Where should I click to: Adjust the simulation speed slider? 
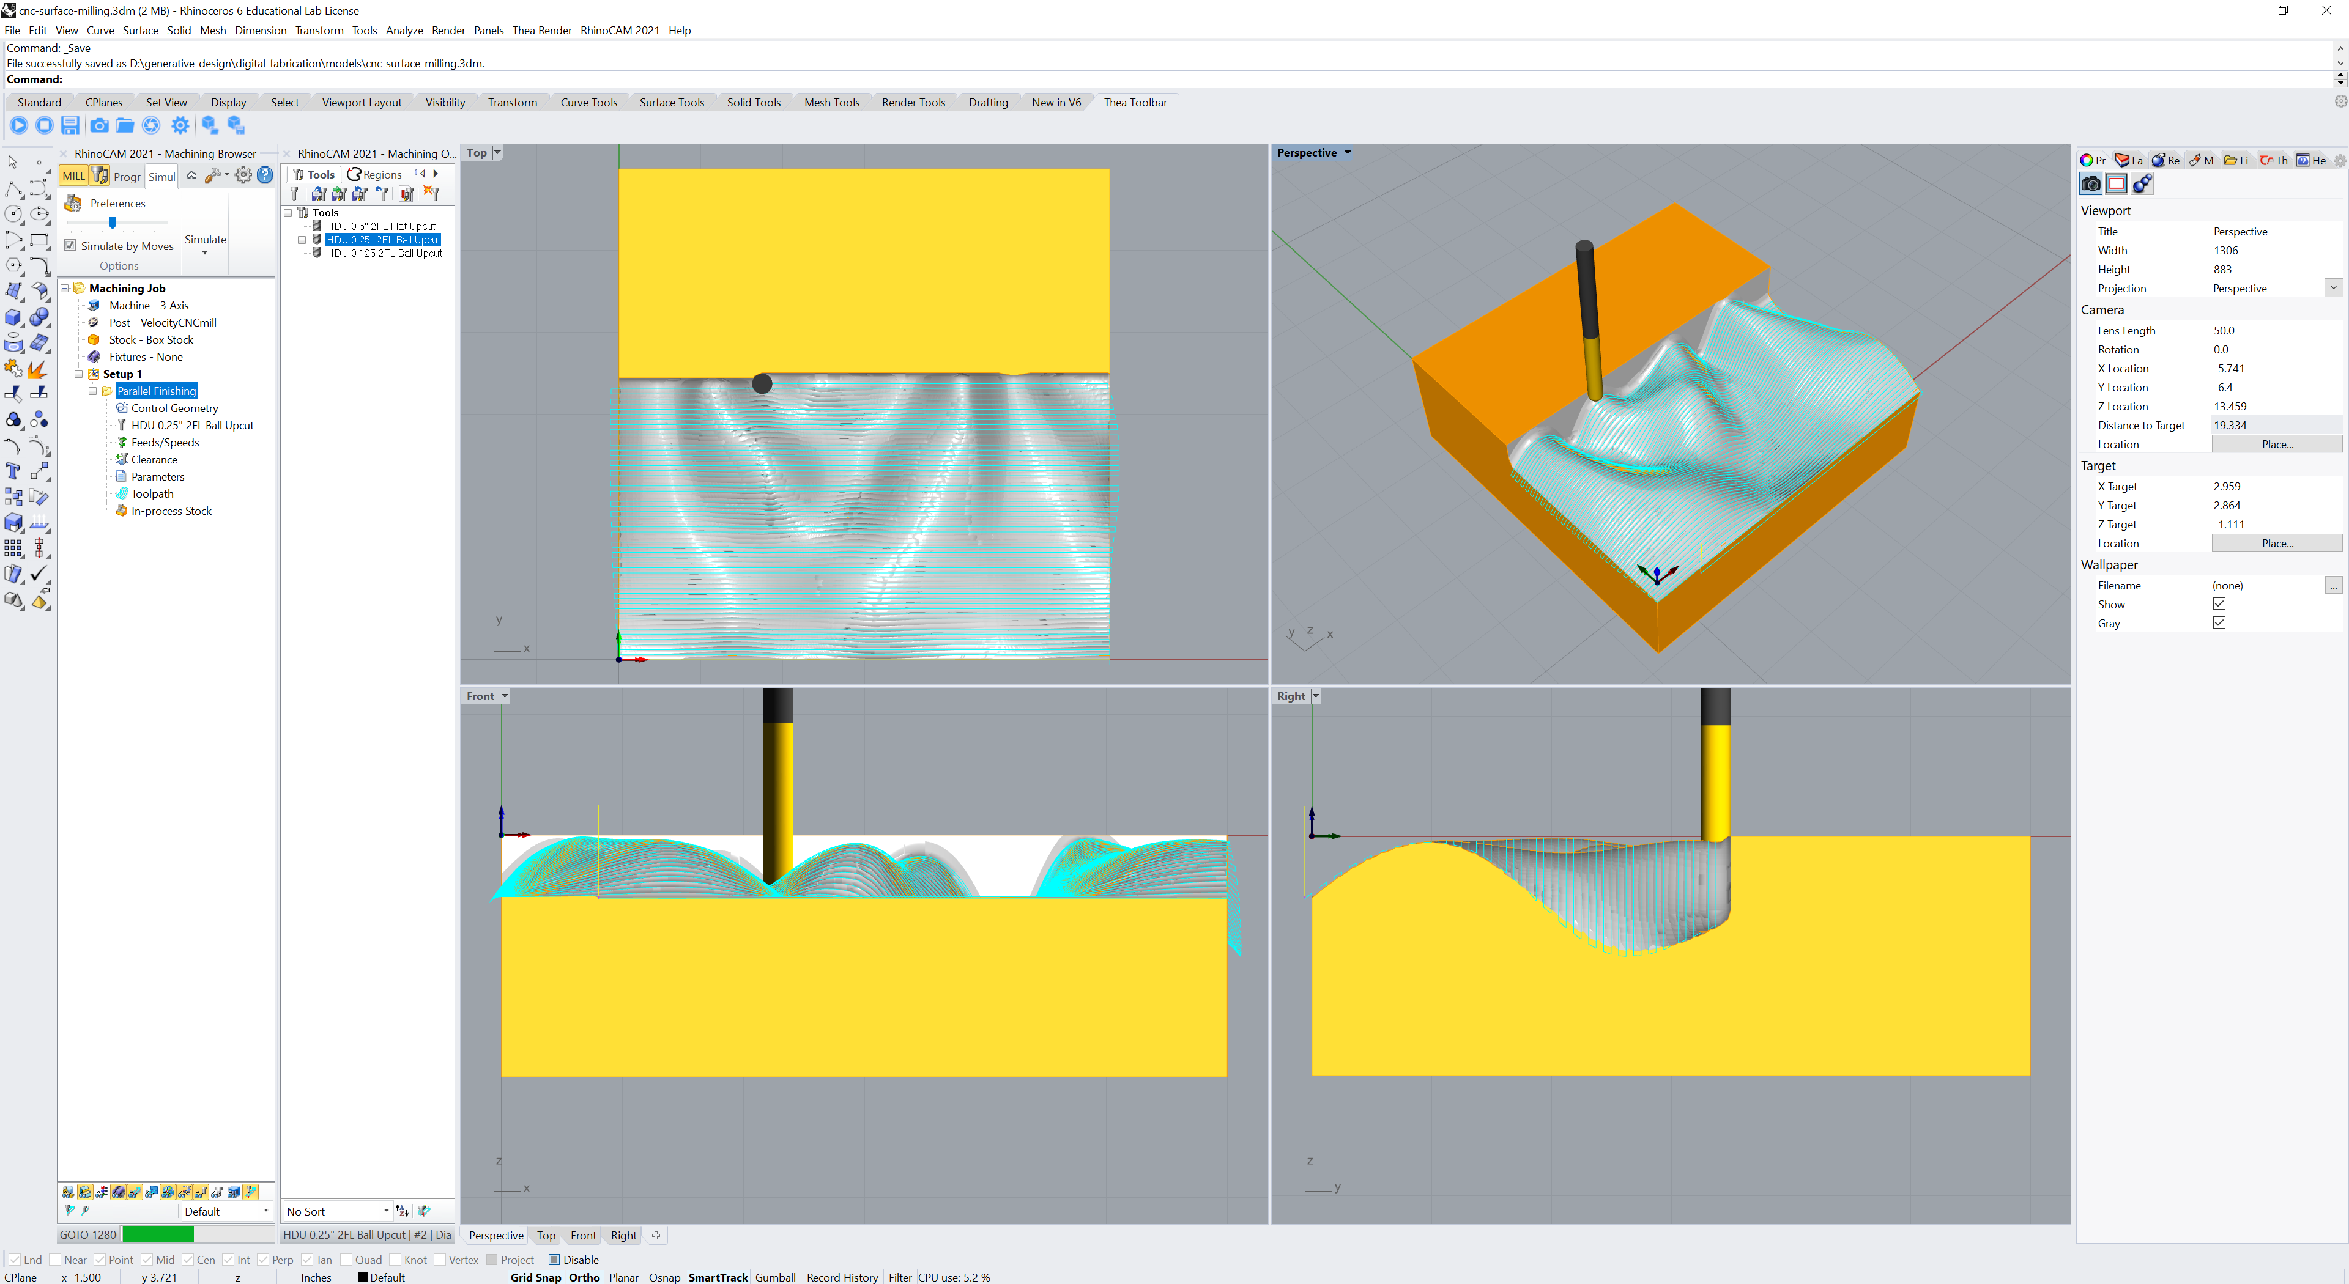point(112,223)
